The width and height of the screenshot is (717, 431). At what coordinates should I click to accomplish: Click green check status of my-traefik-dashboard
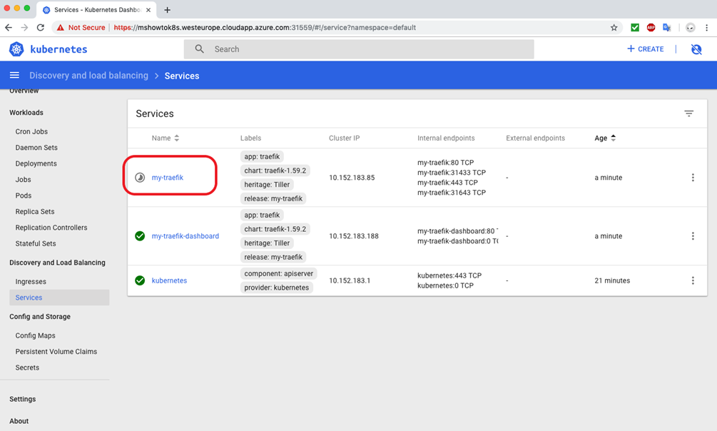pyautogui.click(x=140, y=236)
